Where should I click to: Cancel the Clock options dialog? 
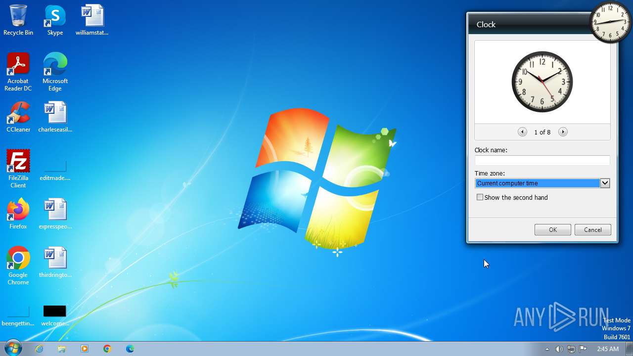[593, 230]
